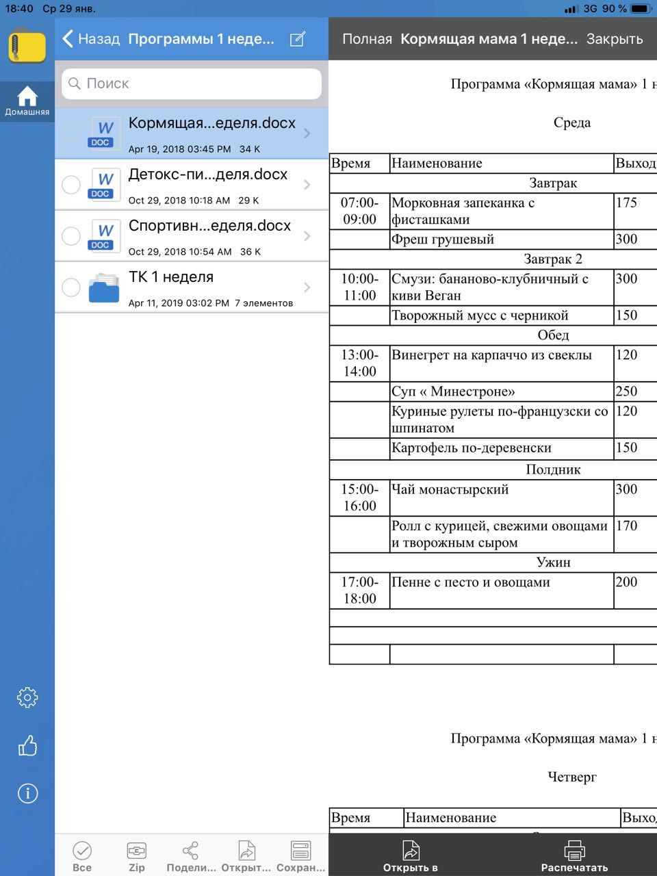This screenshot has width=657, height=876.
Task: Open chevron for Кормящая docx row
Action: (307, 133)
